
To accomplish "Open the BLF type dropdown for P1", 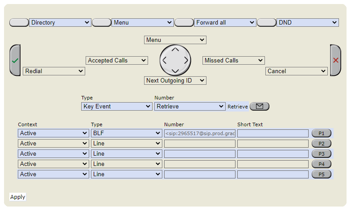I will pyautogui.click(x=126, y=133).
